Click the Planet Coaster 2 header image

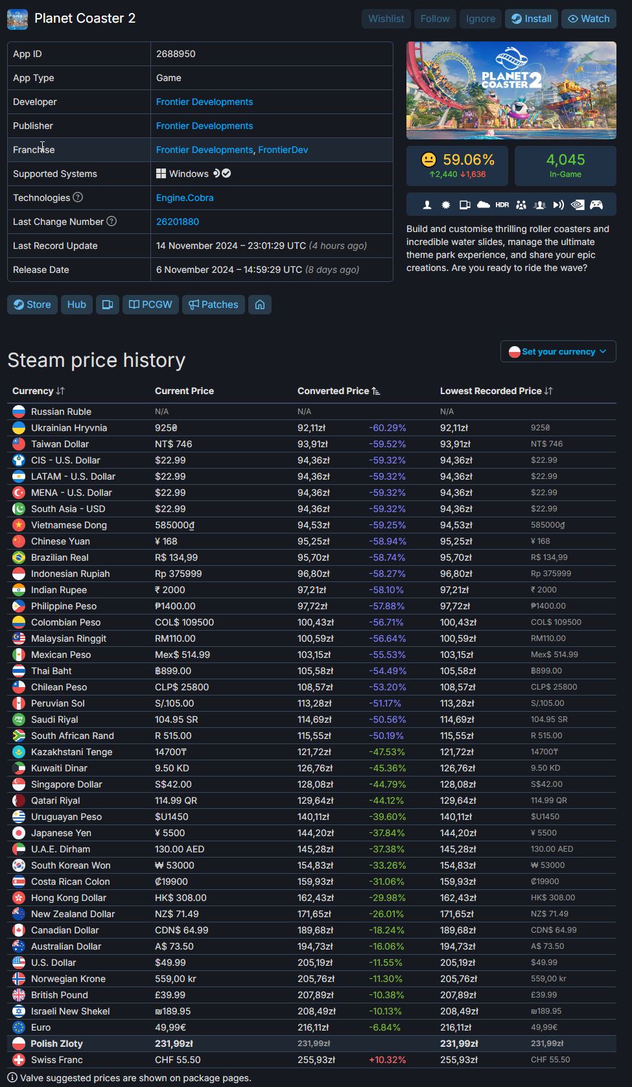(x=511, y=90)
